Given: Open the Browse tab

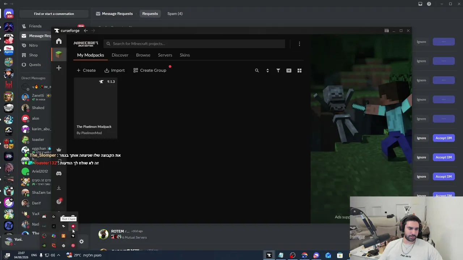Looking at the screenshot, I should click(143, 55).
